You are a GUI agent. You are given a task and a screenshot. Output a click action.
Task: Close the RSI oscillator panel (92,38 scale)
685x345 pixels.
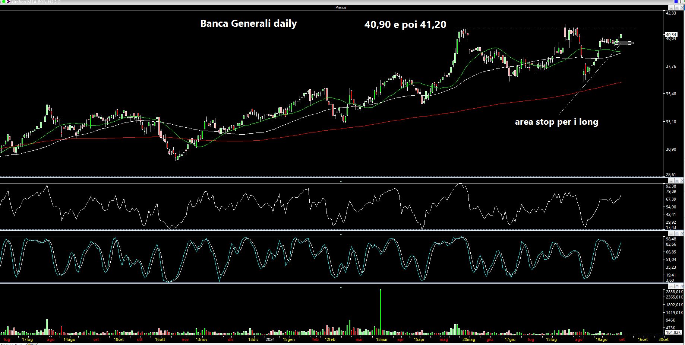pyautogui.click(x=682, y=181)
